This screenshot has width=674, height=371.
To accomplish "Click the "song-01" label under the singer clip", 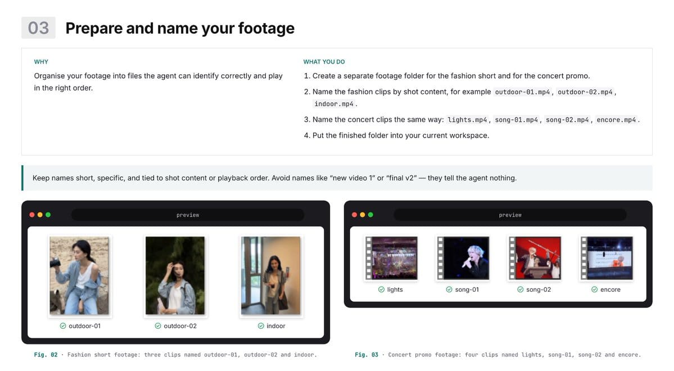I will (467, 289).
